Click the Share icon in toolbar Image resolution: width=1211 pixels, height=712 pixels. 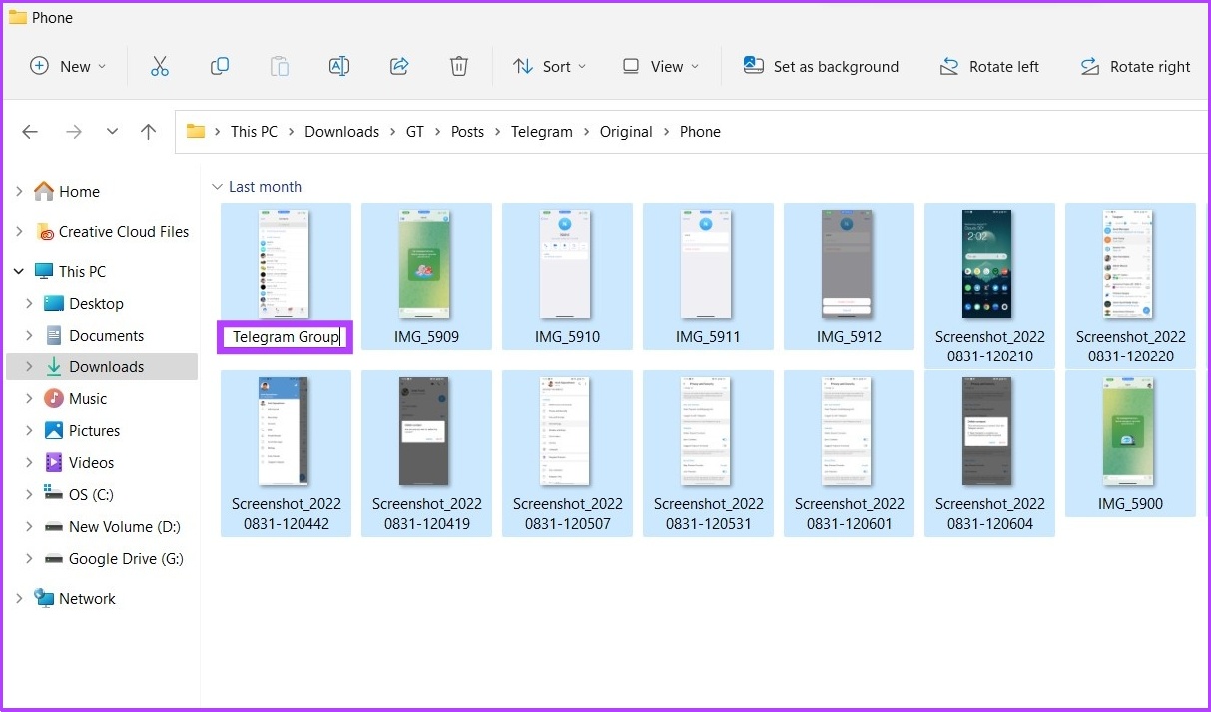tap(399, 66)
